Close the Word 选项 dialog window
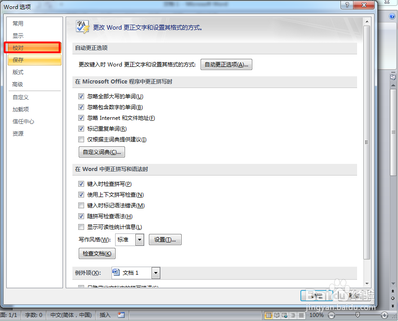 click(364, 5)
